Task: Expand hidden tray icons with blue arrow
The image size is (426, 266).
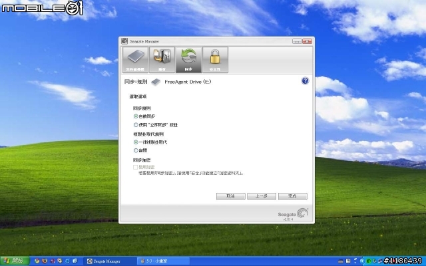Action: coord(362,261)
